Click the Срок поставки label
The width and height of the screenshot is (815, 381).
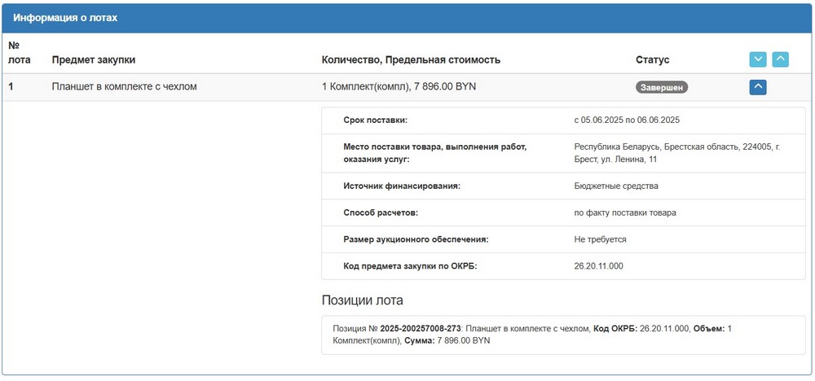375,120
